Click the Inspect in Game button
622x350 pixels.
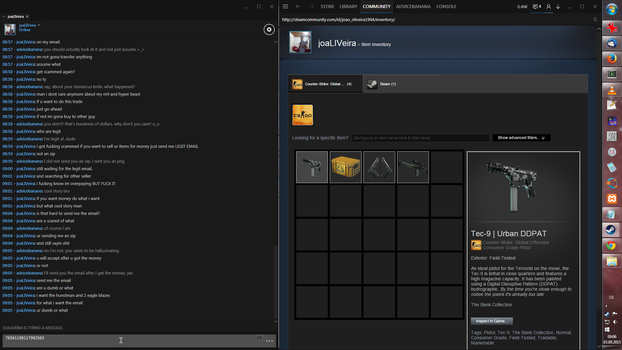491,321
